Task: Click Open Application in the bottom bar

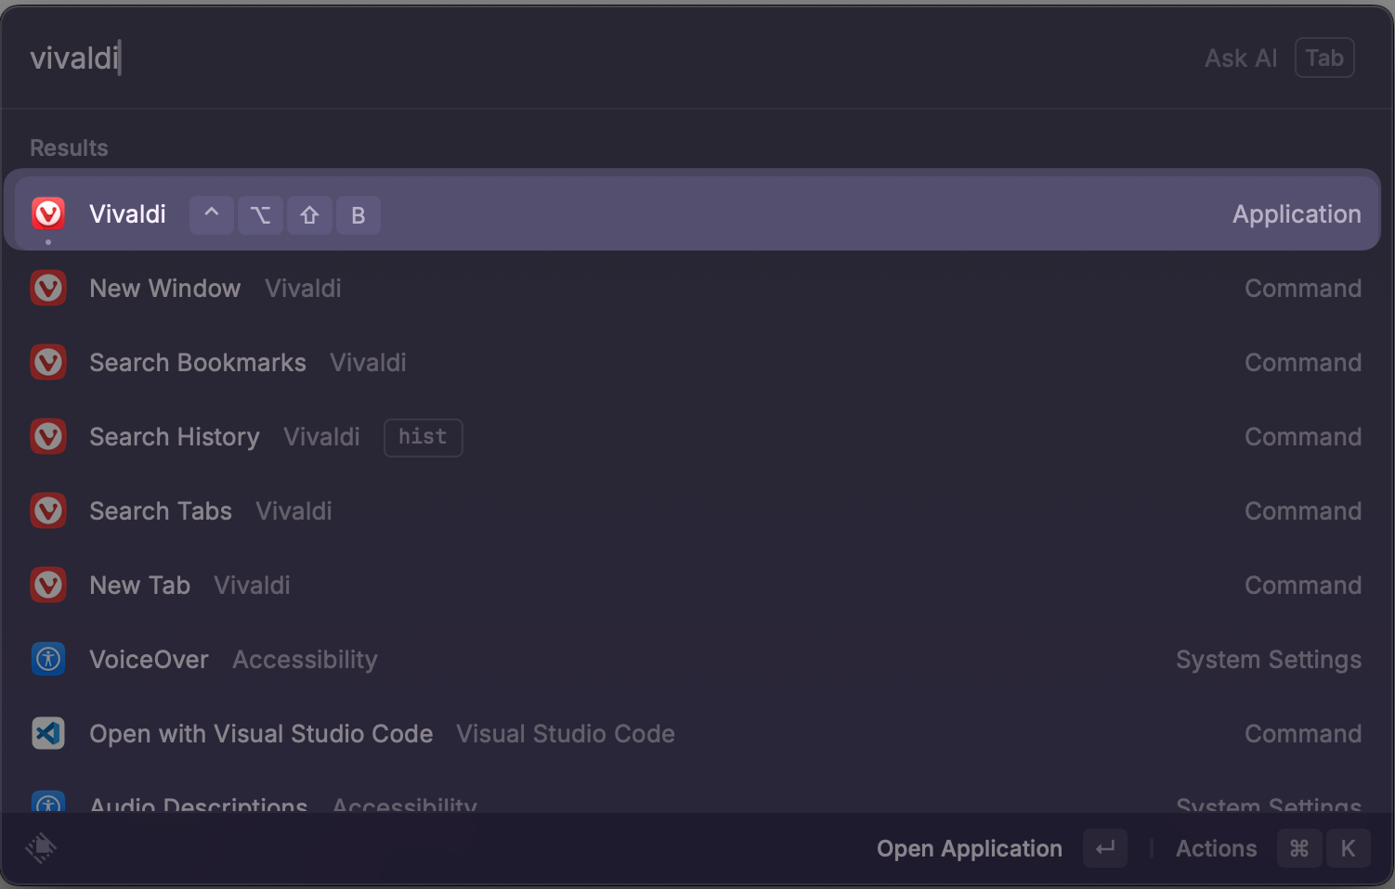Action: coord(969,848)
